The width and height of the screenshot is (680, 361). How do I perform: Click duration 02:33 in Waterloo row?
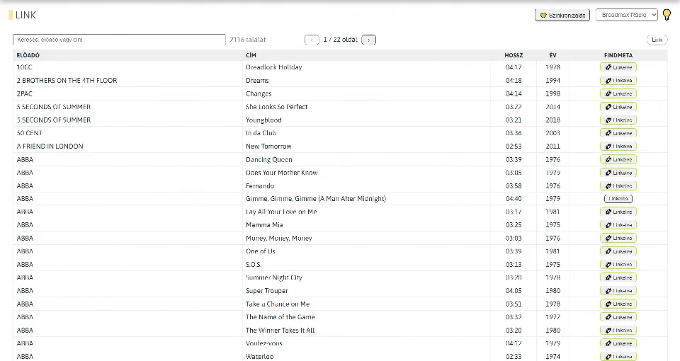coord(514,356)
